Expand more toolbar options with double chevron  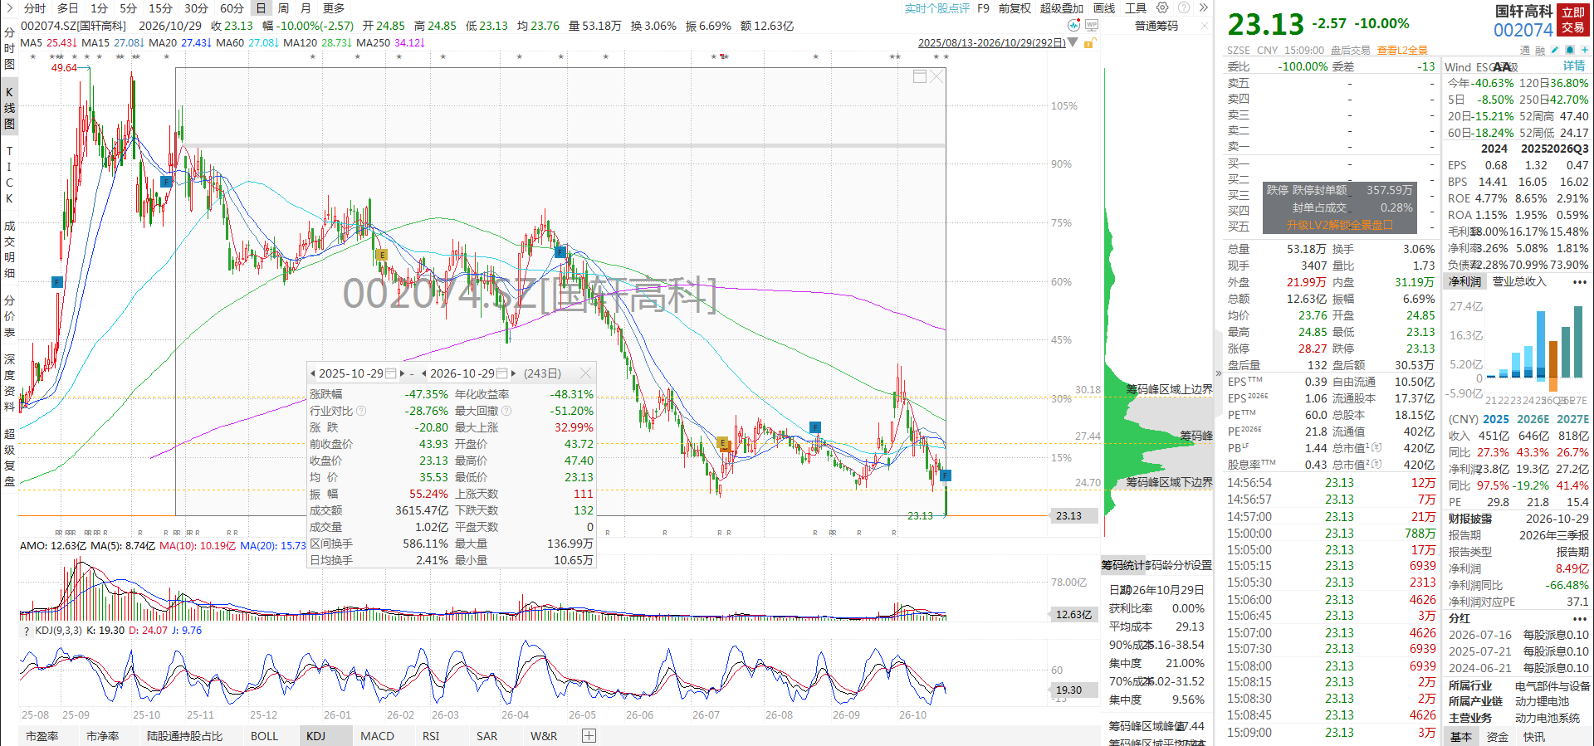pyautogui.click(x=1204, y=7)
